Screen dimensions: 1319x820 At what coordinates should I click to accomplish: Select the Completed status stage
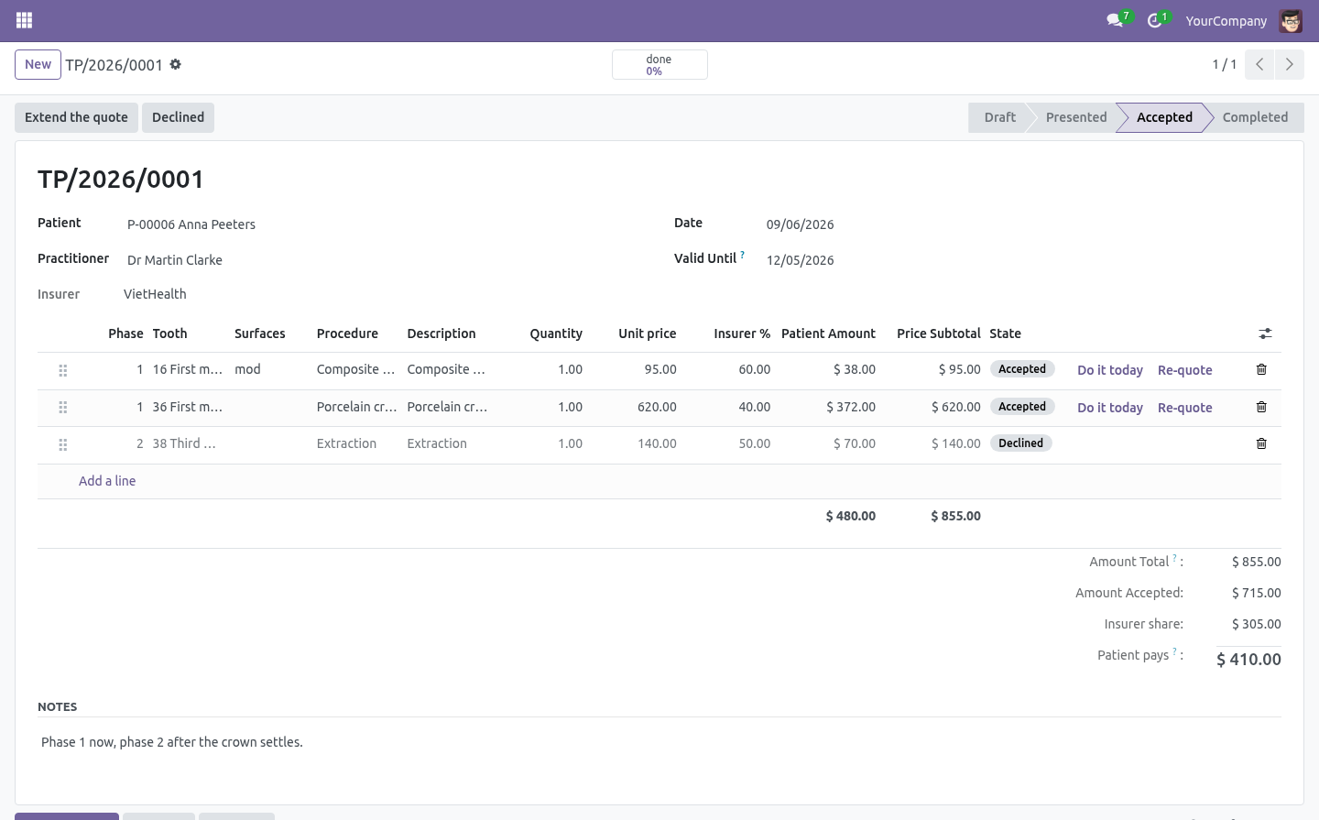click(x=1255, y=117)
